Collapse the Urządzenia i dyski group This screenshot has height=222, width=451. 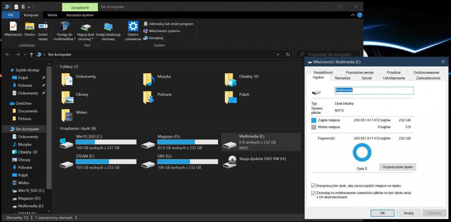pyautogui.click(x=56, y=129)
